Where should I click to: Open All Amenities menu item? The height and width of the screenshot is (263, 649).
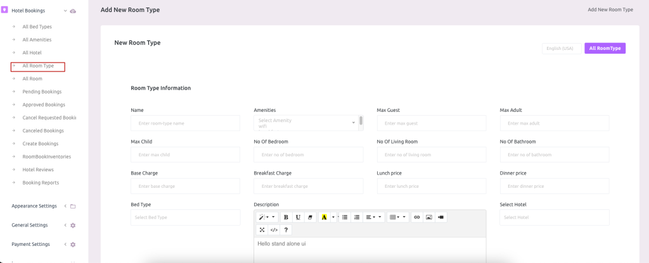click(37, 40)
